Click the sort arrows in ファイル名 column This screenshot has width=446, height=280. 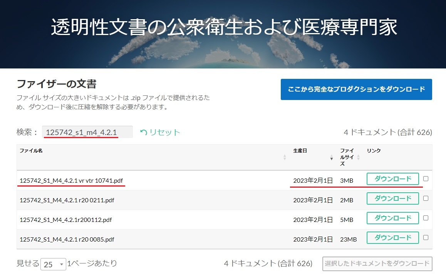click(285, 157)
